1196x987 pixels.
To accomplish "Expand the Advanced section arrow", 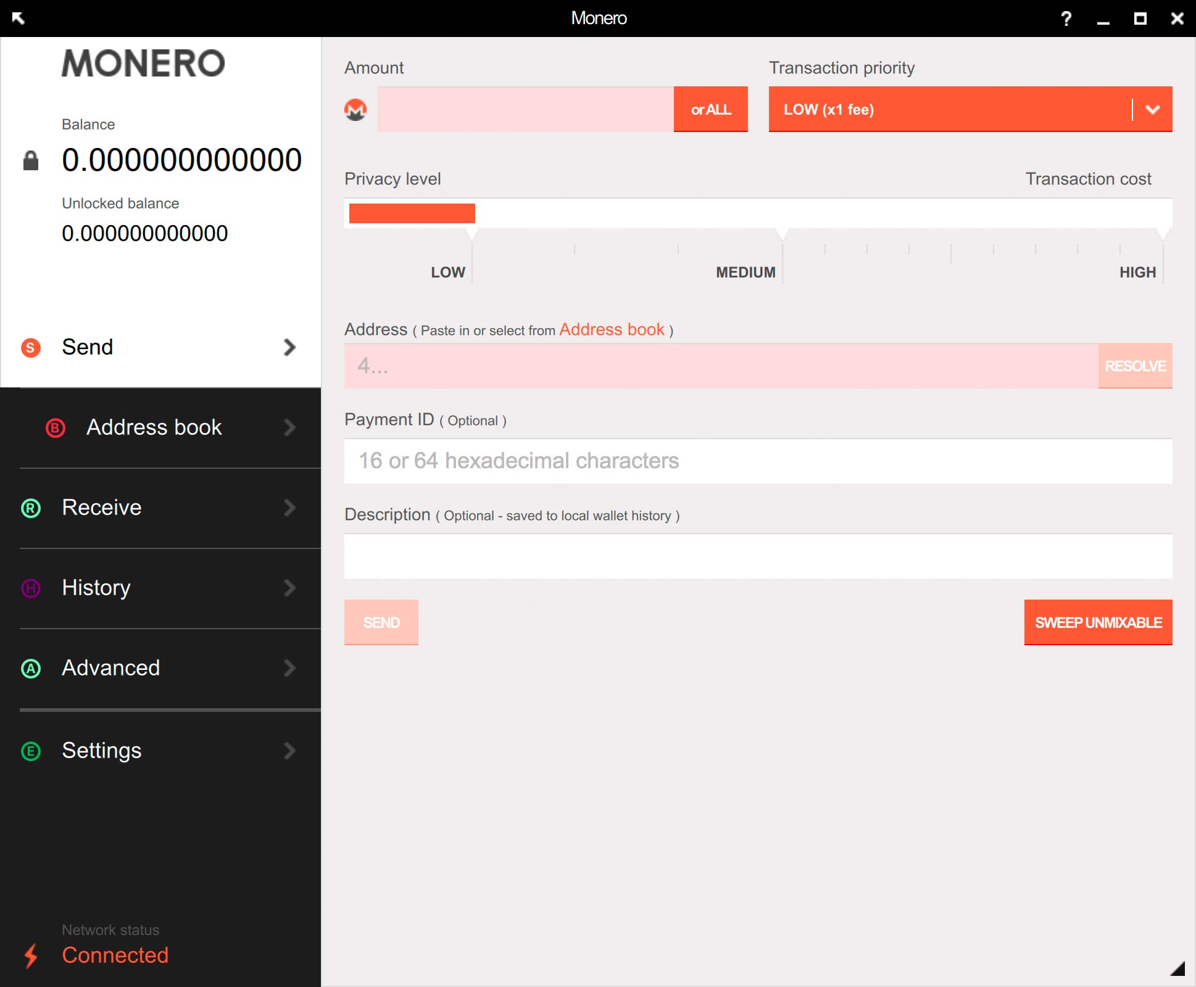I will (291, 667).
